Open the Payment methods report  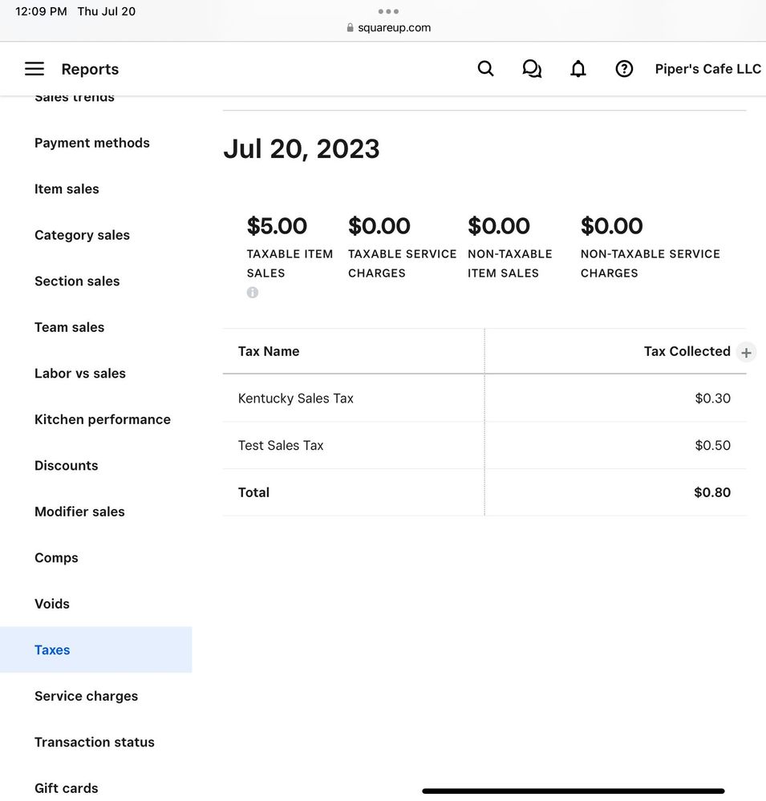pos(92,143)
